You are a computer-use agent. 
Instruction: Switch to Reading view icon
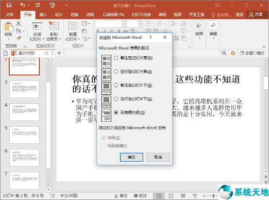point(183,196)
